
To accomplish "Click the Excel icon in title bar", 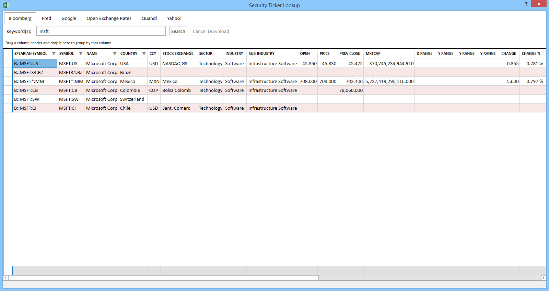I will 6,5.
